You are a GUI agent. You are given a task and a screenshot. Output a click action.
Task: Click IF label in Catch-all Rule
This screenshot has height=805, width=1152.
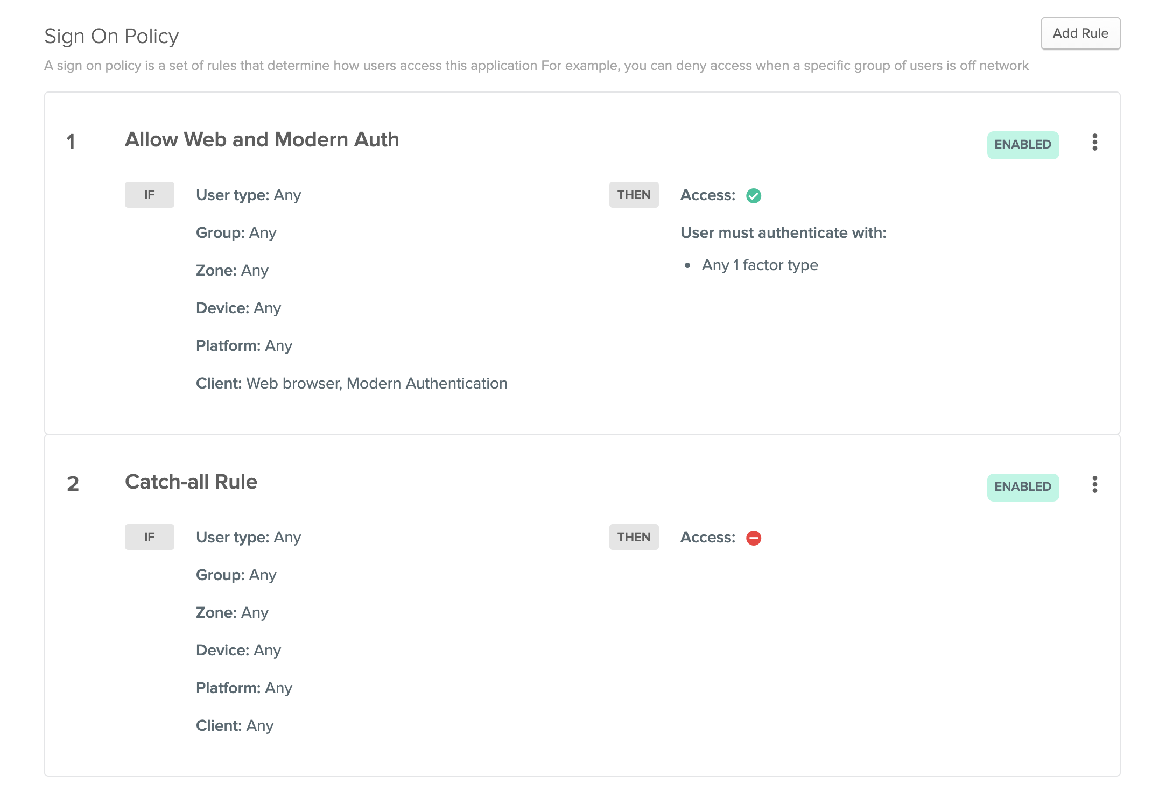tap(149, 537)
